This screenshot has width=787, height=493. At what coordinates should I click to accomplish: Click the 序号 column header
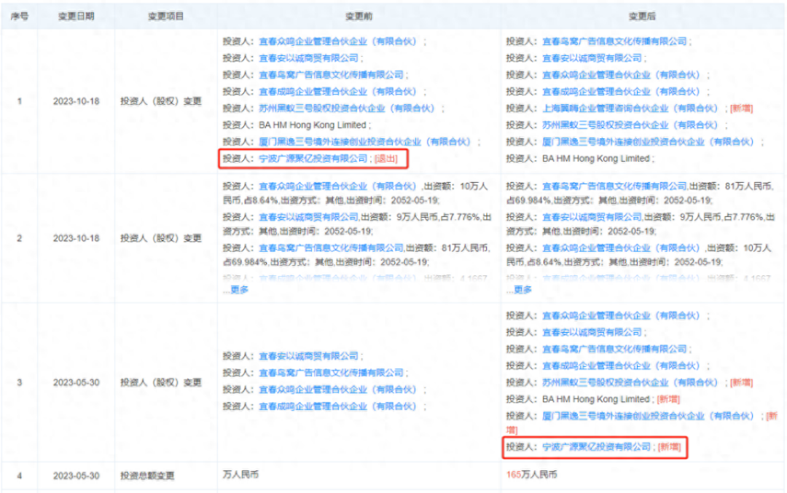click(20, 17)
